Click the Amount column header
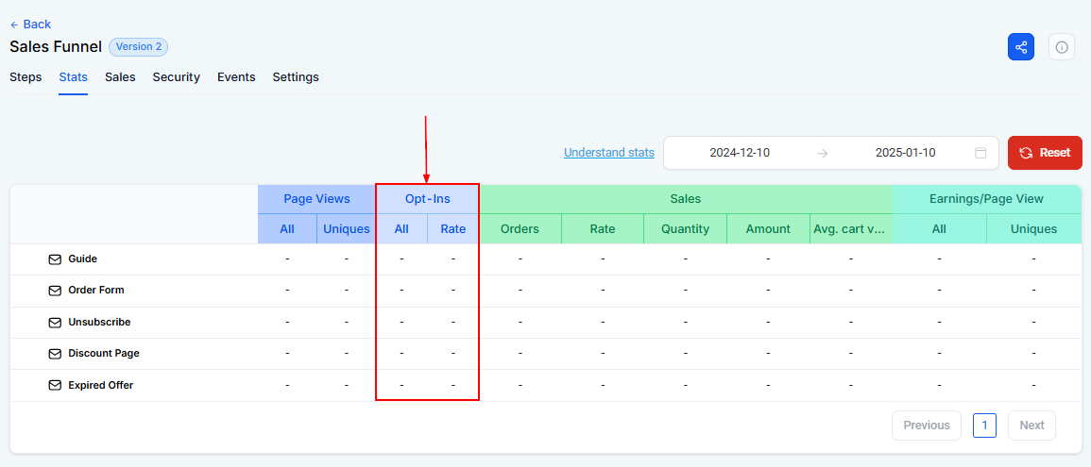The image size is (1091, 467). pyautogui.click(x=768, y=228)
